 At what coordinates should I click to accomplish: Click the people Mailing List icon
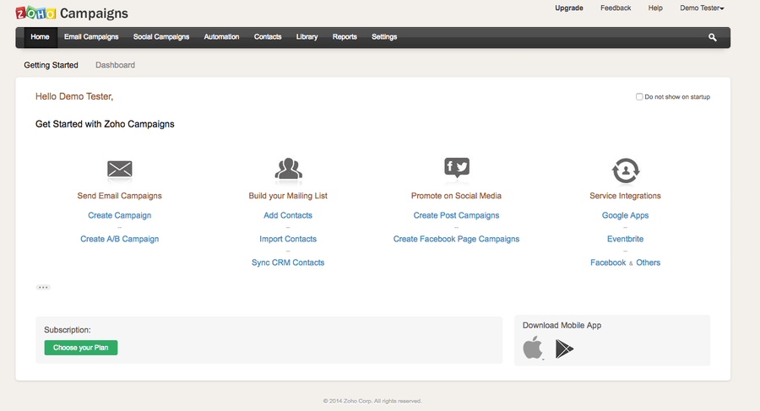point(289,169)
